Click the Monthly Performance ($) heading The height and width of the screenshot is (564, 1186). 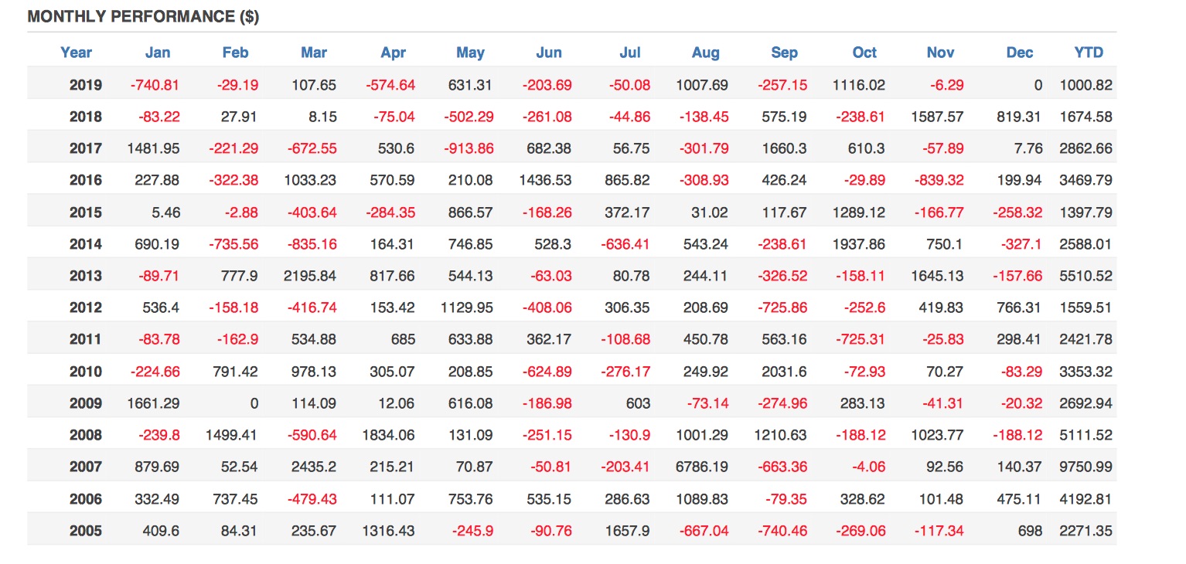(143, 17)
